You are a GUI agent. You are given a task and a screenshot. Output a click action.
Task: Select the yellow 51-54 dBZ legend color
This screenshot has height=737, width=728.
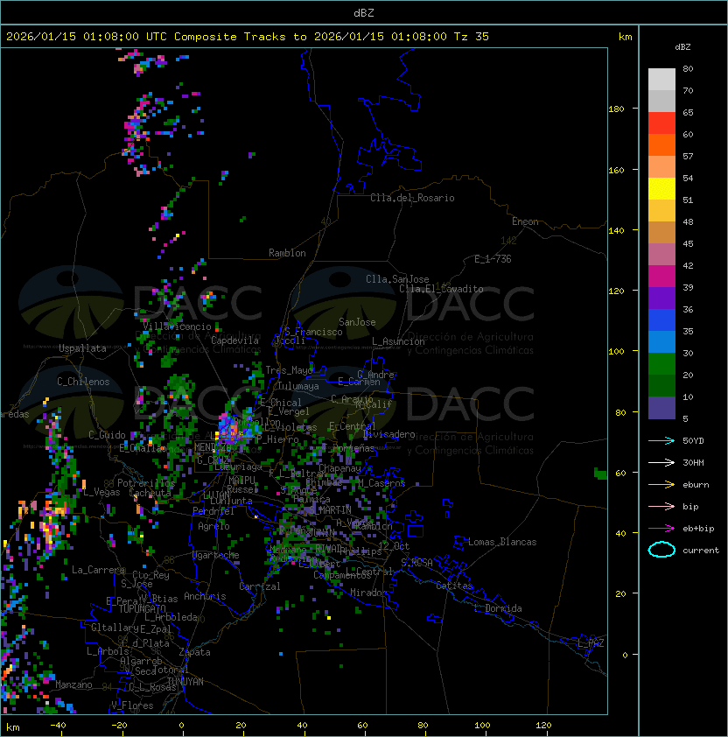(x=661, y=189)
